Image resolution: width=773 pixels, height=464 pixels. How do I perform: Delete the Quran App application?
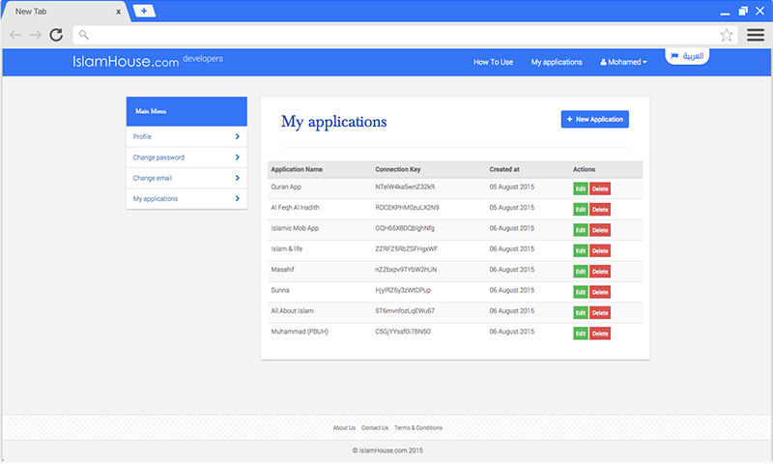[600, 188]
